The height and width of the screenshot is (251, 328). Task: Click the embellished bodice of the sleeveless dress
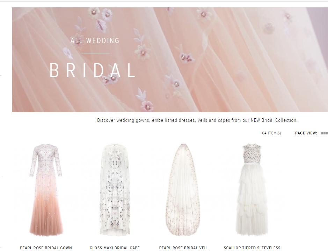[x=252, y=154]
